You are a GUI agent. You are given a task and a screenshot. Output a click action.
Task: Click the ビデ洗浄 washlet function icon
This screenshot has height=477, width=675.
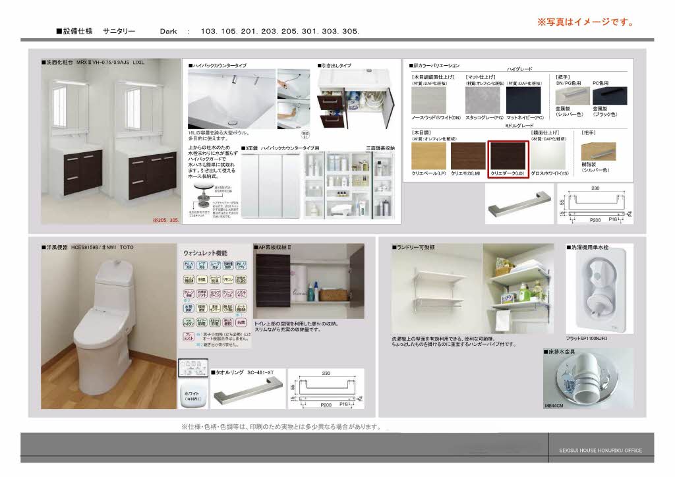[x=200, y=266]
